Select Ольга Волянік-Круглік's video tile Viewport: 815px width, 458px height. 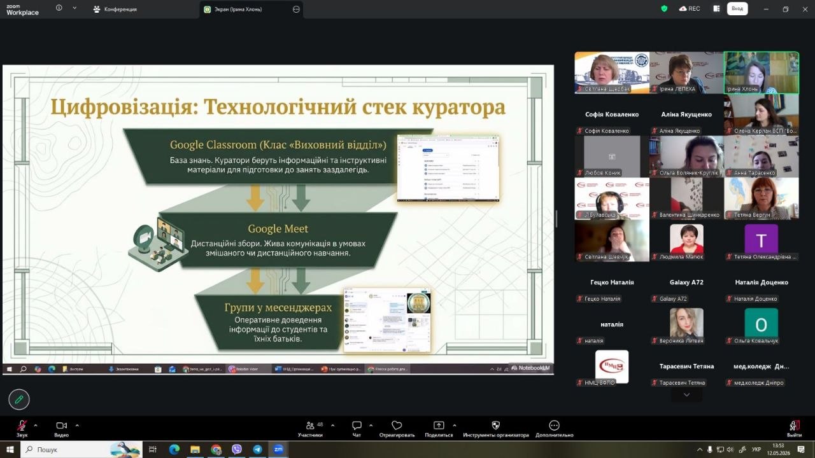pyautogui.click(x=686, y=156)
